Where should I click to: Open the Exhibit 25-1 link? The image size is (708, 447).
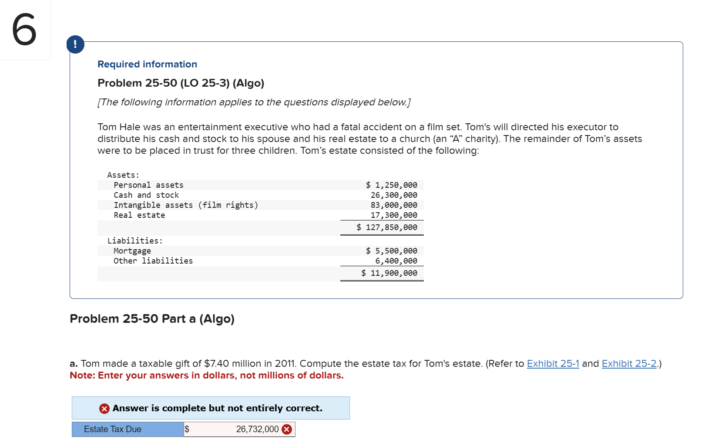553,363
